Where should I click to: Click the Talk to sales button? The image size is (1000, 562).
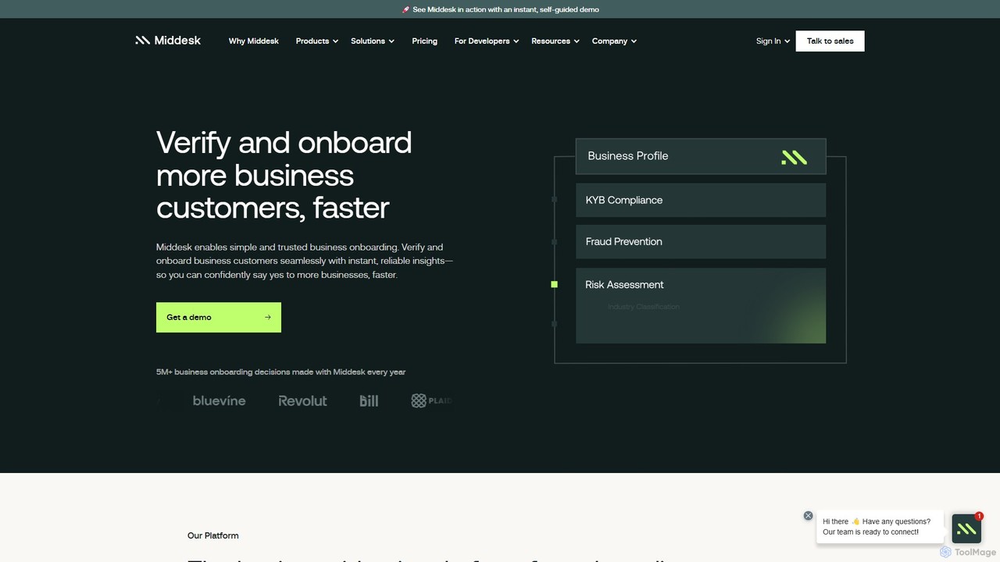pos(830,41)
